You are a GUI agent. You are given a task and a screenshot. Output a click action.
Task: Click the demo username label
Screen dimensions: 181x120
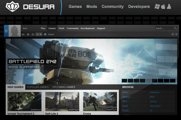pos(25,28)
